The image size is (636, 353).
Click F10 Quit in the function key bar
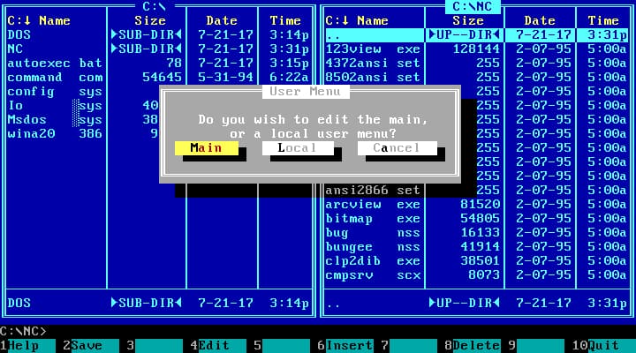point(603,346)
